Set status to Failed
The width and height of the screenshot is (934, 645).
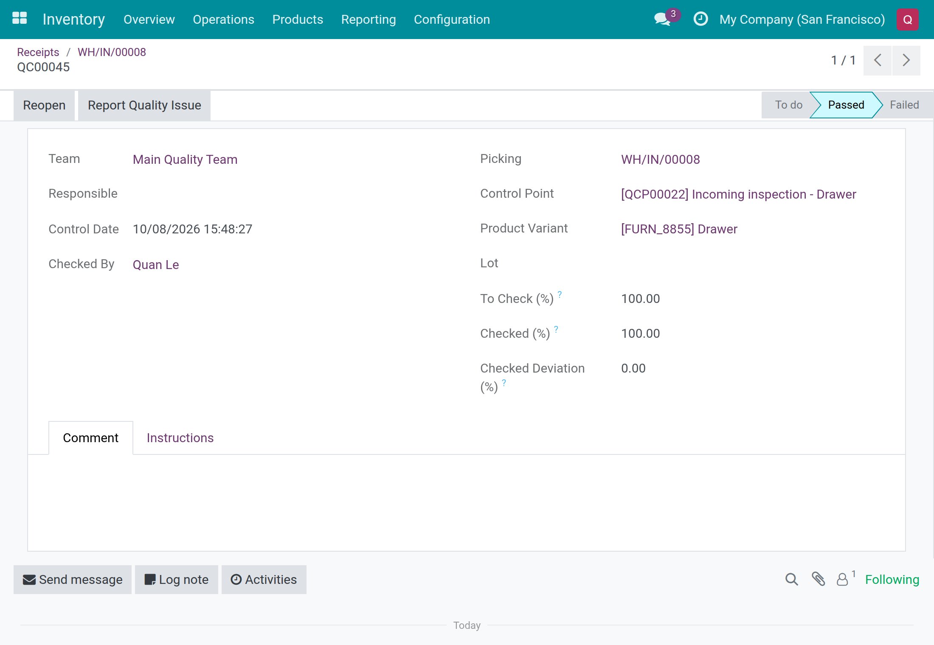coord(904,105)
